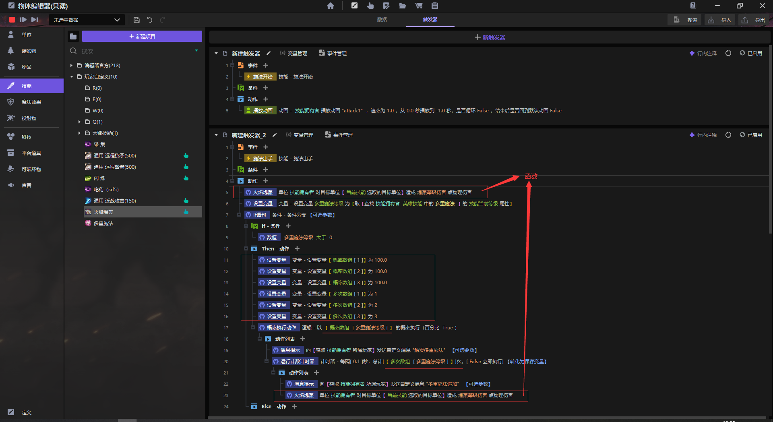Select 单位 in the left sidebar
The width and height of the screenshot is (773, 422).
point(32,35)
